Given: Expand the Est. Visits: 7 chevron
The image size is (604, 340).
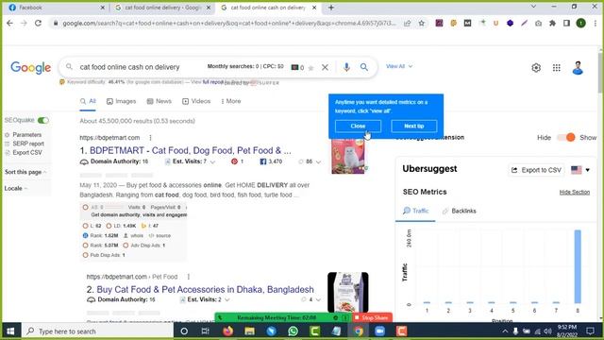Looking at the screenshot, I should tap(212, 161).
